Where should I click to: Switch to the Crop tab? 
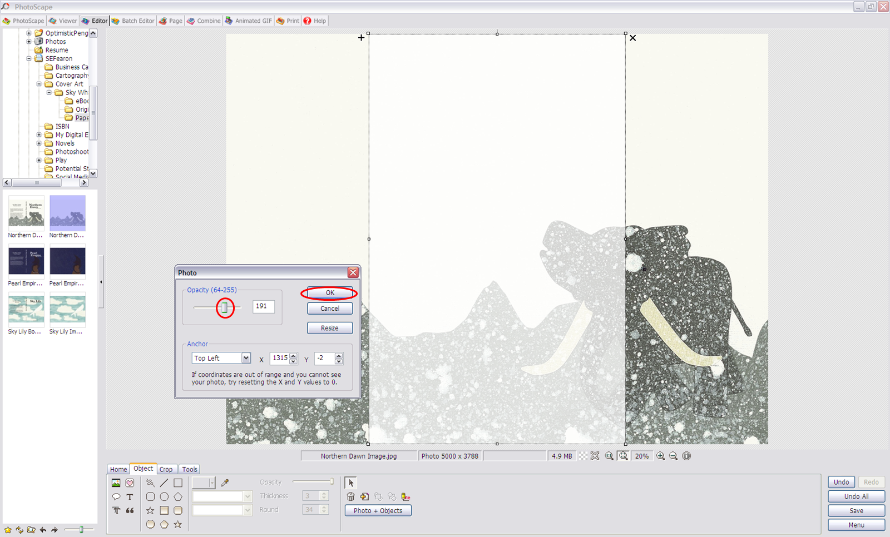pos(166,469)
